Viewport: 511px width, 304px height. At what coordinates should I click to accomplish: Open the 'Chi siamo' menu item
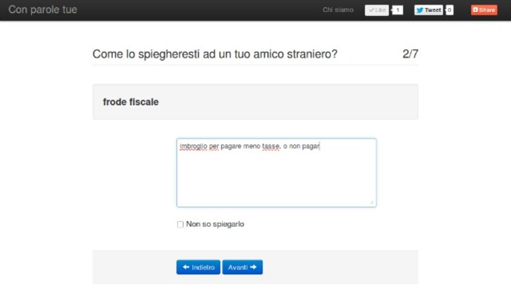point(338,10)
